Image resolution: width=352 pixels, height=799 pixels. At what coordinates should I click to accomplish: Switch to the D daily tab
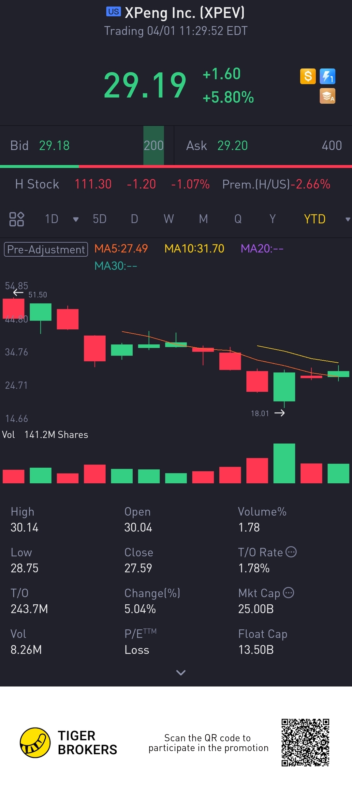coord(134,219)
